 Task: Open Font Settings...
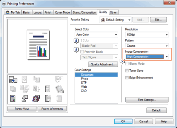click(147, 100)
